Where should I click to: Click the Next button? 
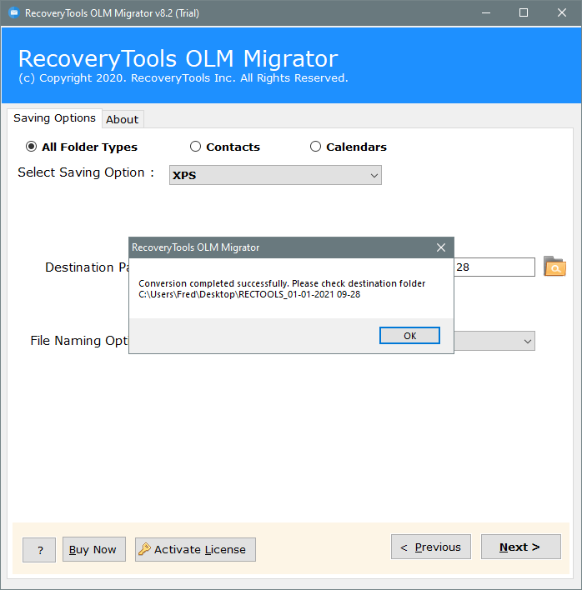click(520, 547)
